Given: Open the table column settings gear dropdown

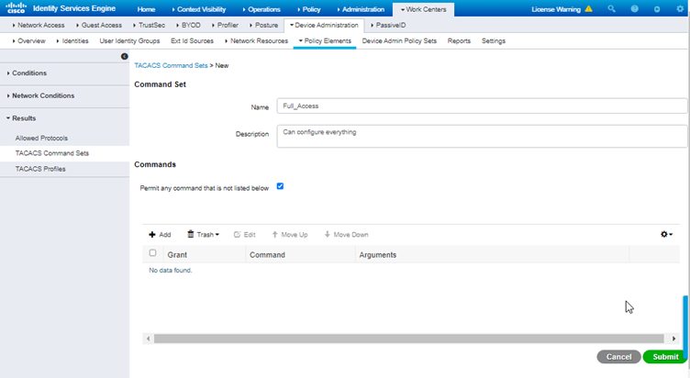Looking at the screenshot, I should click(x=666, y=235).
